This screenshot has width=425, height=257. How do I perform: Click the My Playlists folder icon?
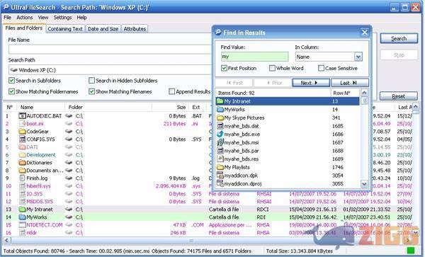click(x=220, y=167)
